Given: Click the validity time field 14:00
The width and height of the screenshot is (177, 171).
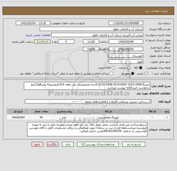Looking at the screenshot, I should 91,49.
